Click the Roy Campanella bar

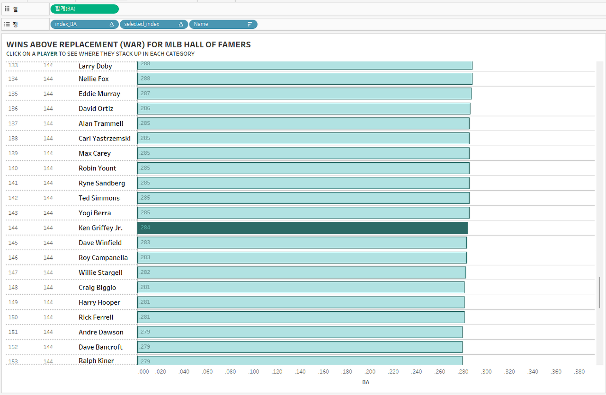click(x=302, y=258)
